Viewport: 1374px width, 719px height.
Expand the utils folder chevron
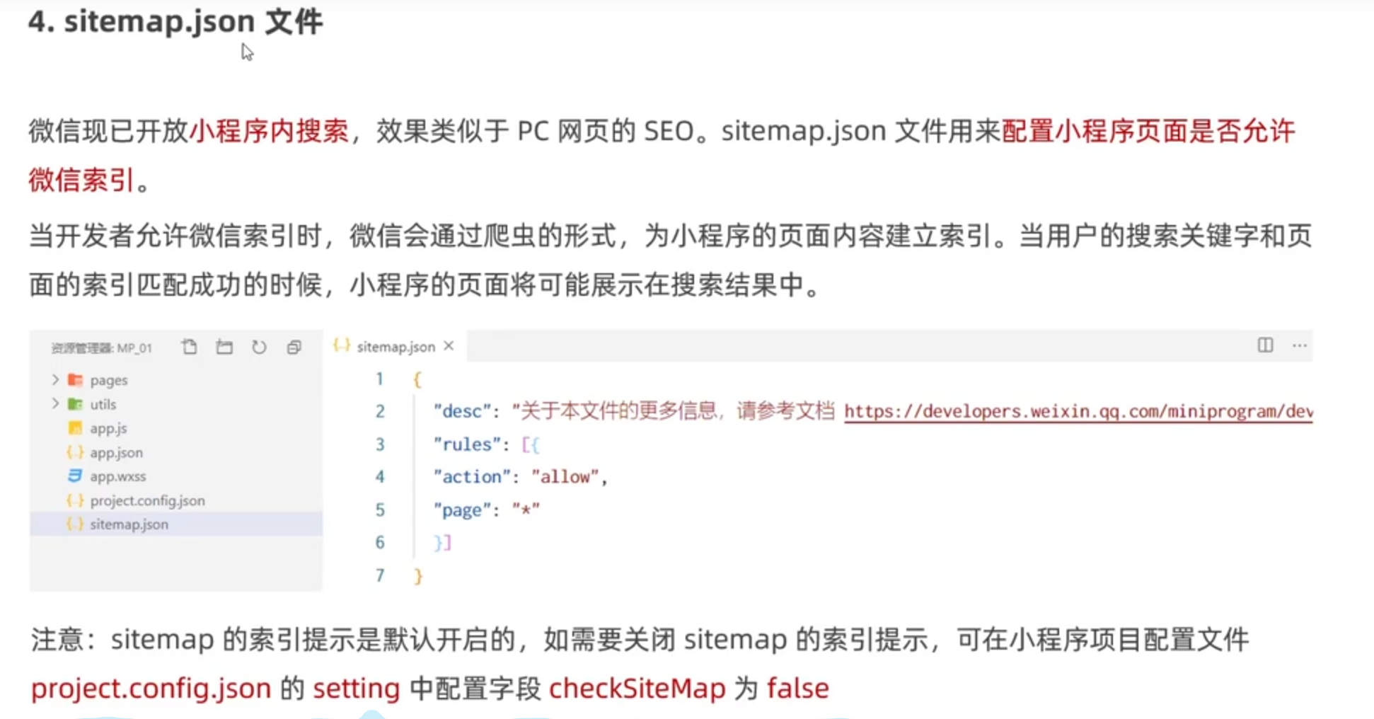point(55,404)
